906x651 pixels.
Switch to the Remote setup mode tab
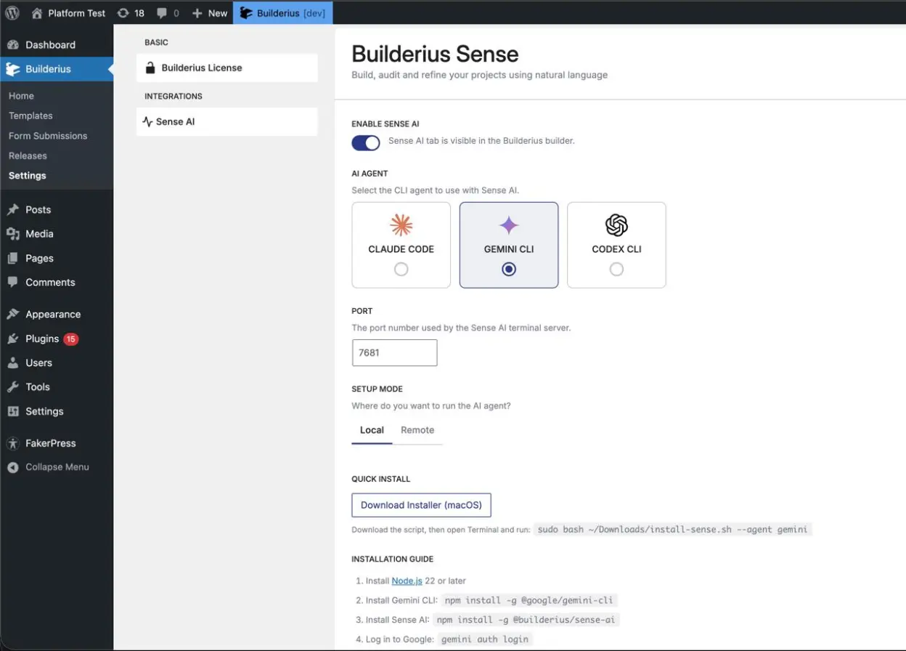[x=417, y=430]
